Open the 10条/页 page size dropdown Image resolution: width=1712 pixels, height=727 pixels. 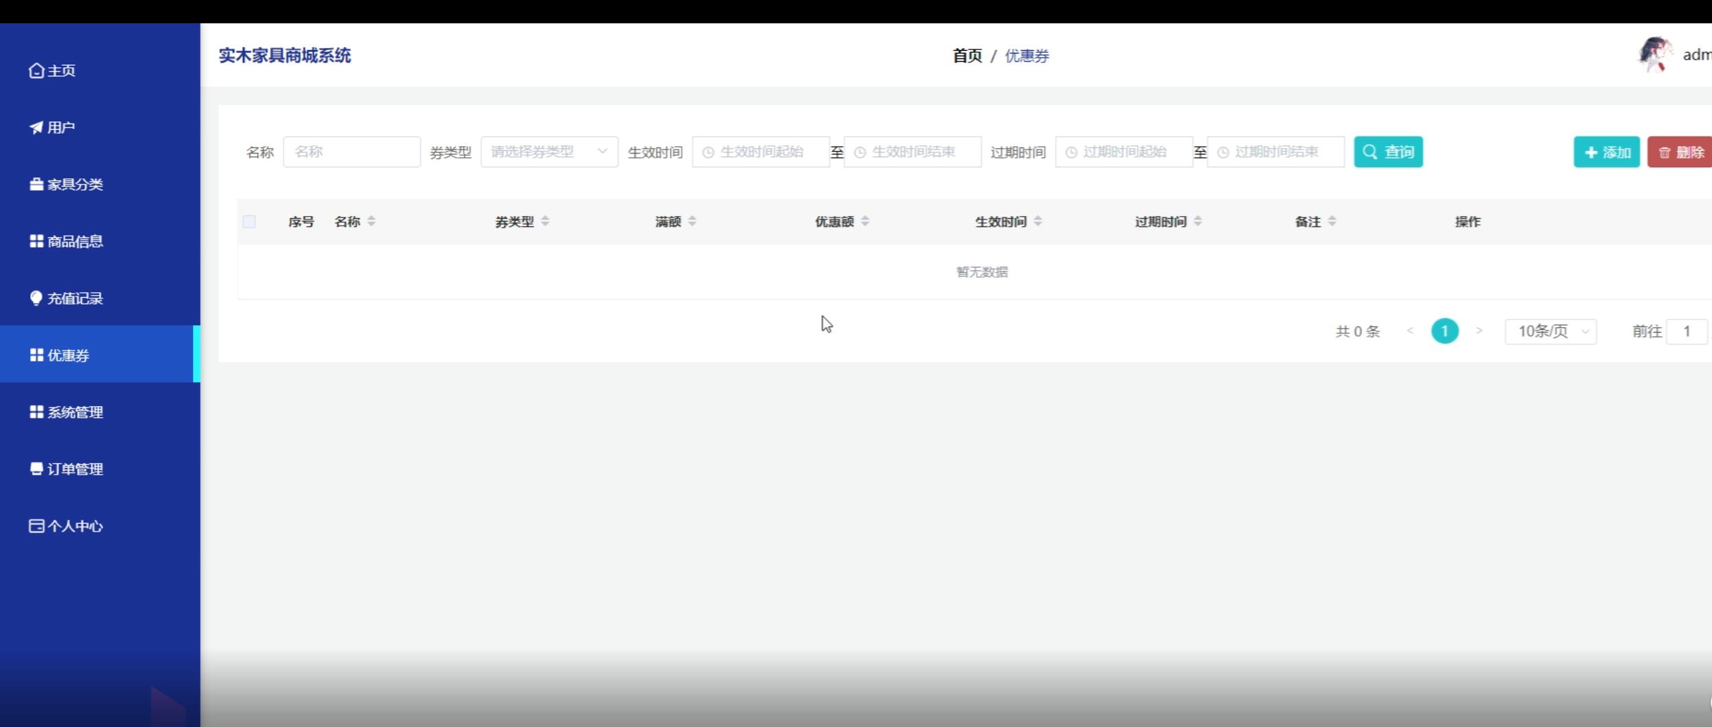(x=1551, y=331)
